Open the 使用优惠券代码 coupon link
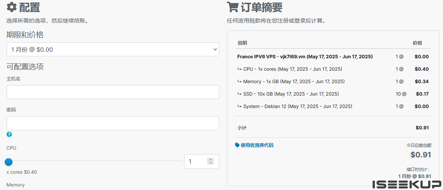This screenshot has height=190, width=443. click(x=257, y=145)
